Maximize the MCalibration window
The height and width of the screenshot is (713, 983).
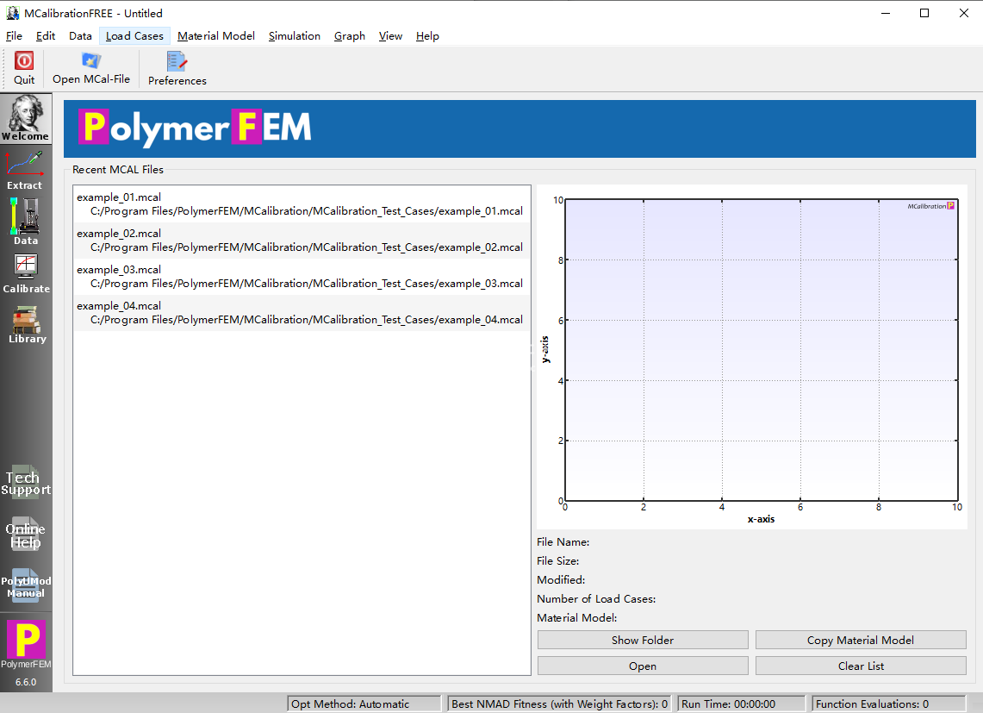924,13
